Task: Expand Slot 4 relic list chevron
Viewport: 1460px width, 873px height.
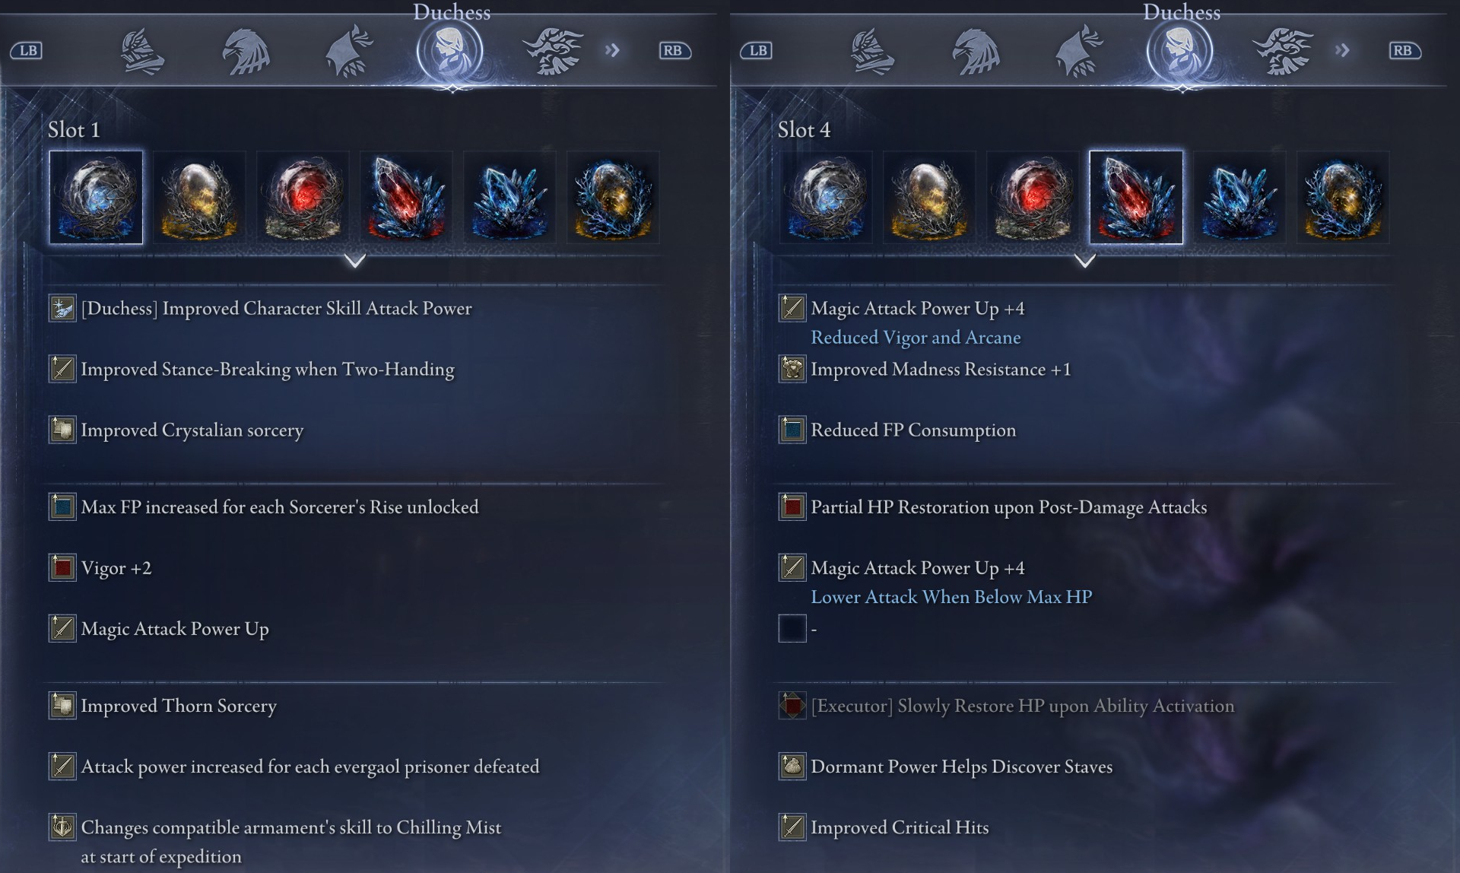Action: point(1084,261)
